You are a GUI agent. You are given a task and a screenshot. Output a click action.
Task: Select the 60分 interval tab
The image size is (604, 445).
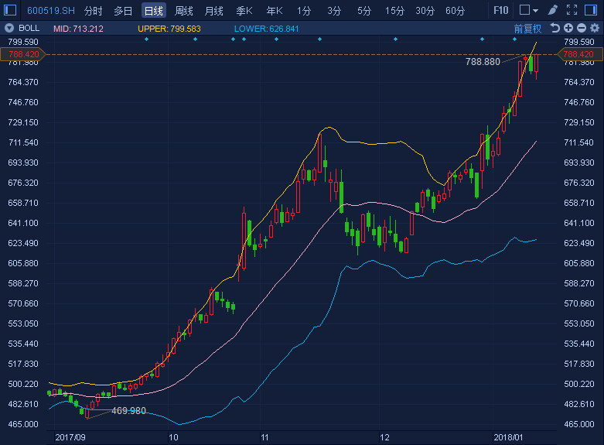tap(455, 11)
